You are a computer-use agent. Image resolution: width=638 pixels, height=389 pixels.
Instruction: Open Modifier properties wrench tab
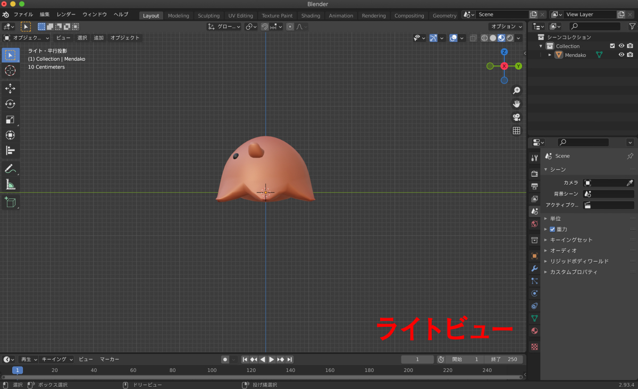[534, 268]
